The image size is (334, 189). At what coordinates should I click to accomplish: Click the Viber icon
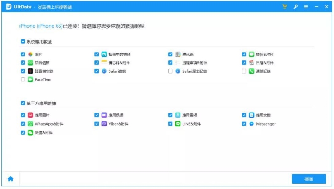click(104, 123)
